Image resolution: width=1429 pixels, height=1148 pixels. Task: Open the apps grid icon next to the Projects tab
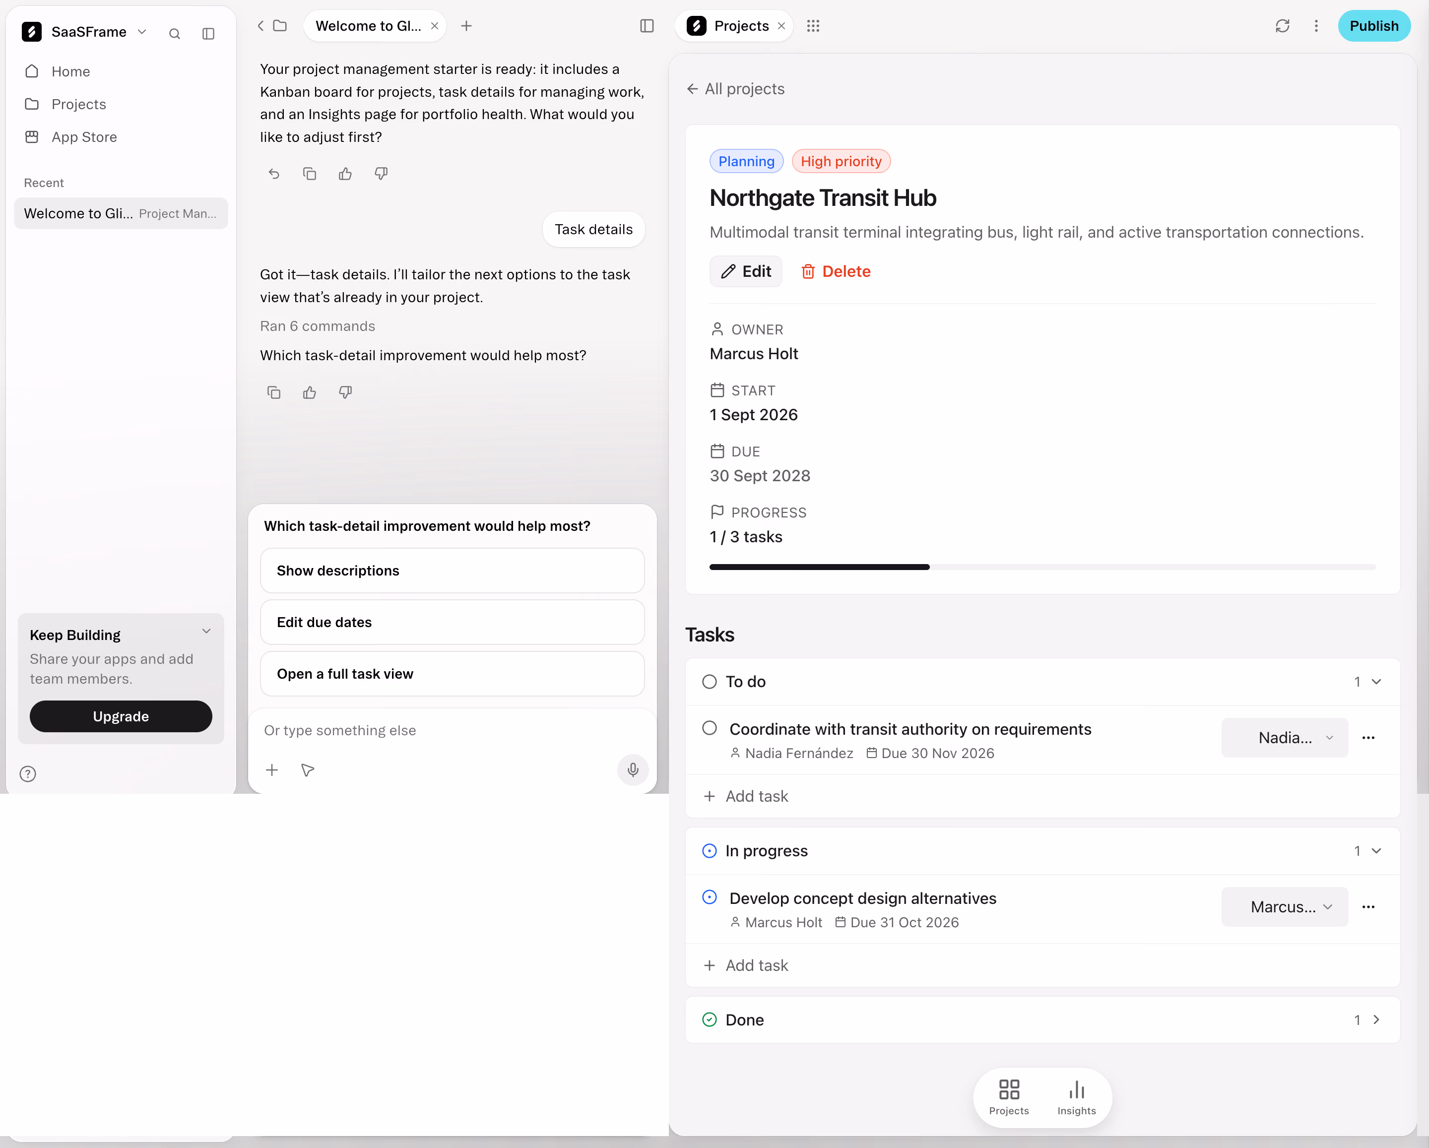coord(813,26)
